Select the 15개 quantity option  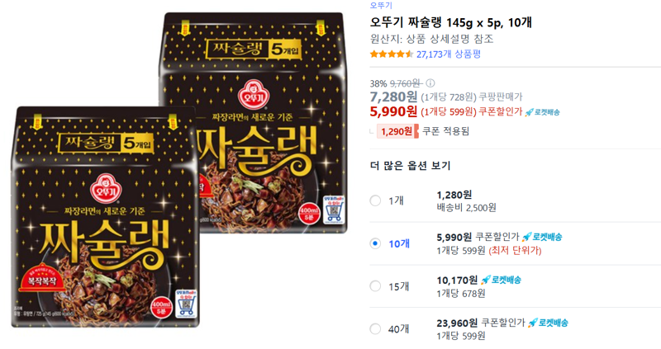tap(375, 286)
